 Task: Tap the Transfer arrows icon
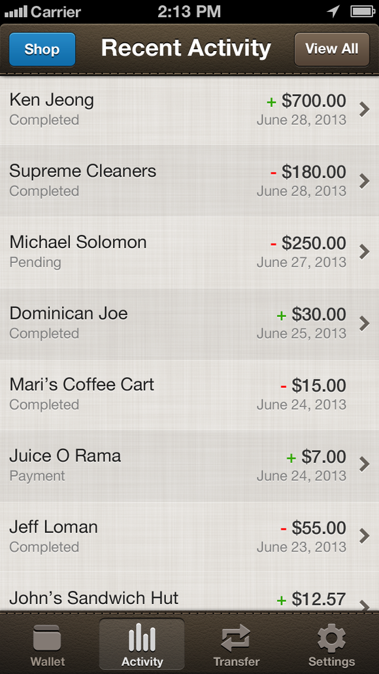pos(236,638)
